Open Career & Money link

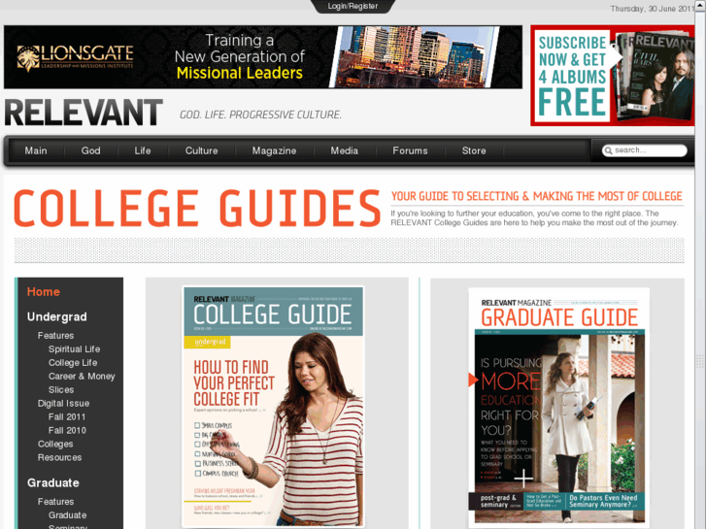(x=82, y=376)
